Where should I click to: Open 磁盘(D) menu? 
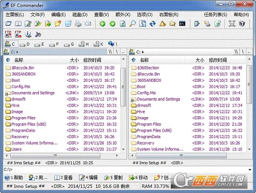point(80,14)
